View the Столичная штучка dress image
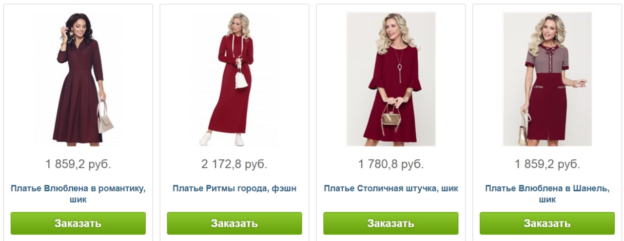The height and width of the screenshot is (241, 624). (x=391, y=79)
